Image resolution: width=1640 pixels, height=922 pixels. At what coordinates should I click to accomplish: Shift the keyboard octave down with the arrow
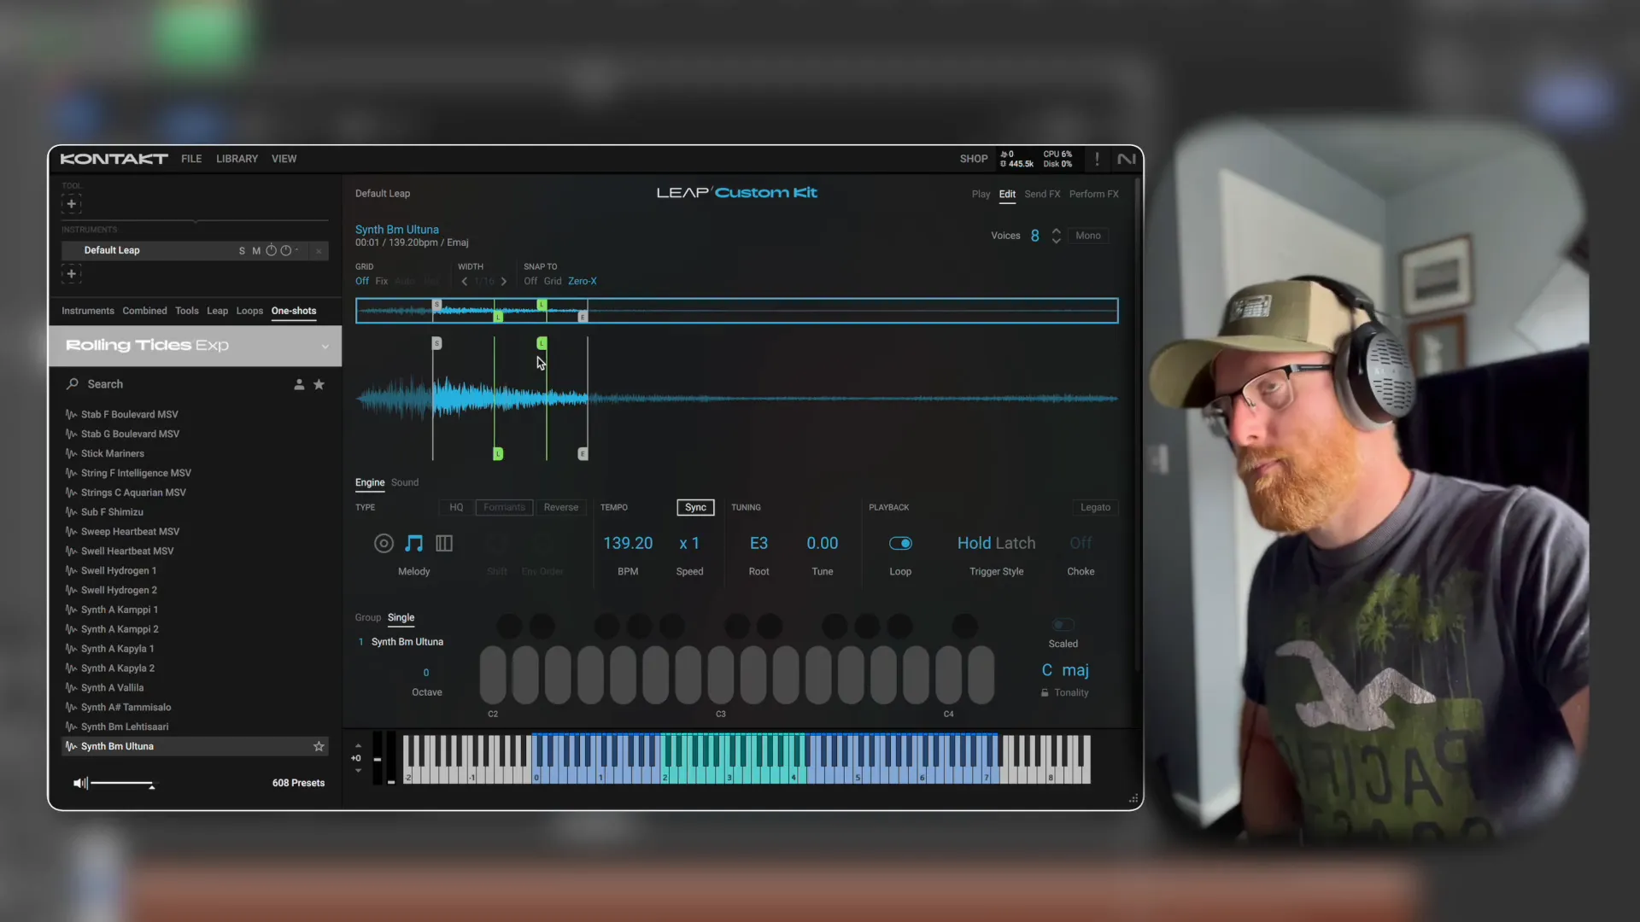358,771
